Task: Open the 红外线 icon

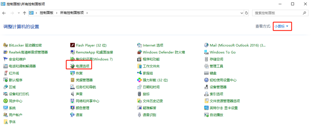Action: point(5,73)
